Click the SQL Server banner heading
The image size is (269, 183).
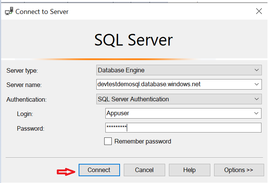(x=134, y=40)
